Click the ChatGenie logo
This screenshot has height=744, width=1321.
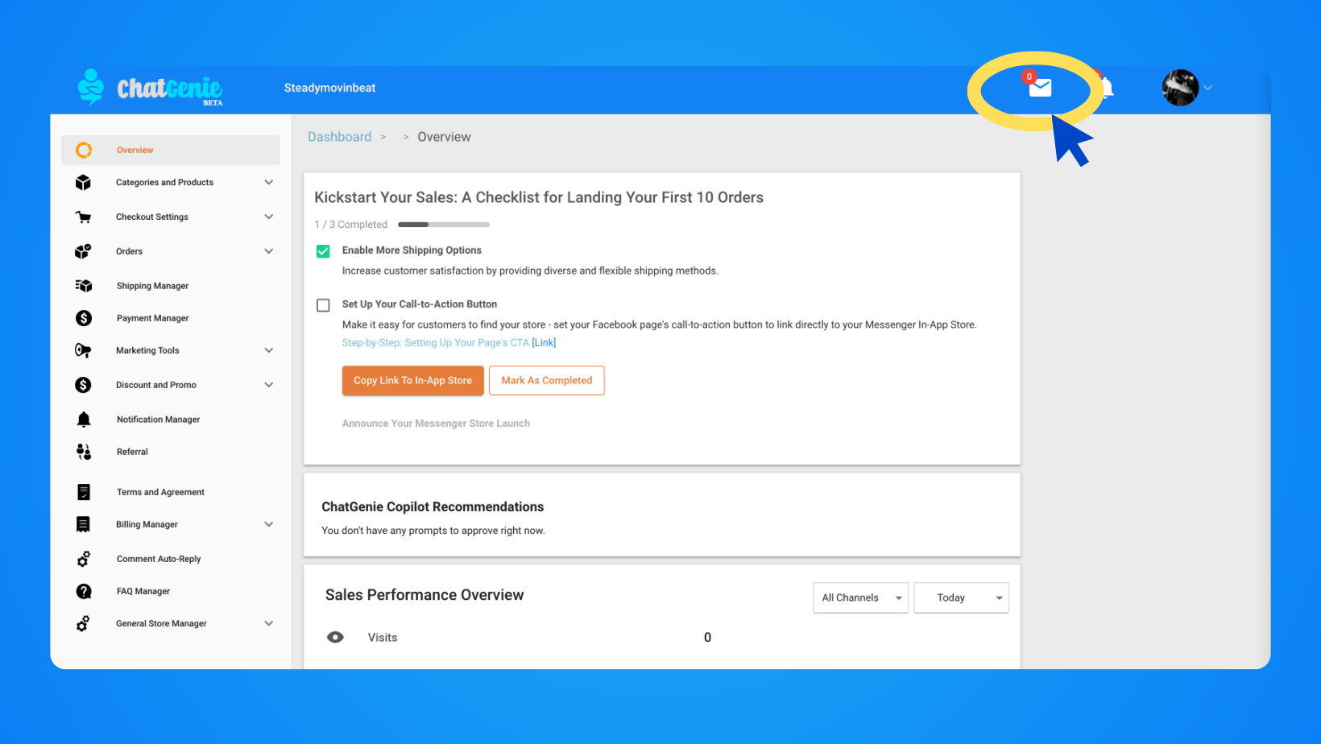point(150,88)
